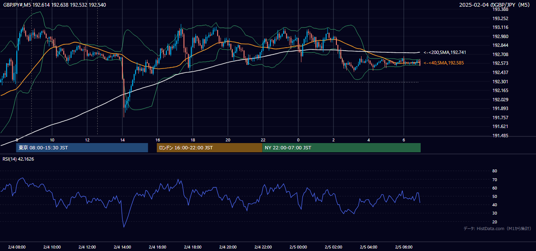Click RSI axis level 40
Image resolution: width=536 pixels, height=251 pixels.
coord(494,205)
